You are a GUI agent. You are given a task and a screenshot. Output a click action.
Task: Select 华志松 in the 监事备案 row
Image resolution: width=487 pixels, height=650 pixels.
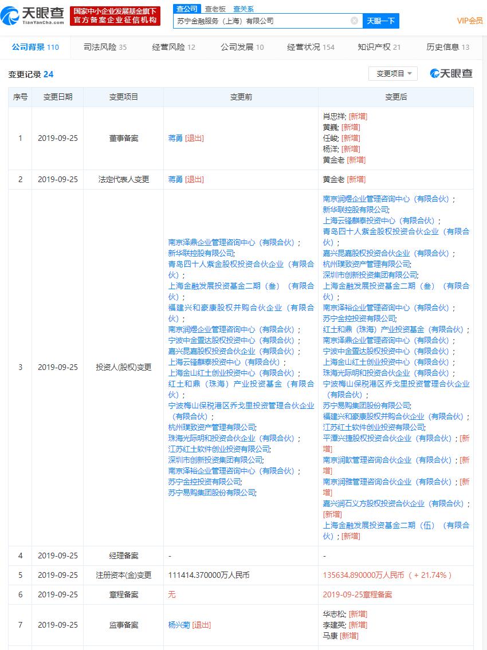(335, 614)
